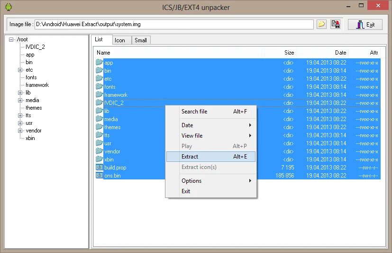Click the ons.bin file icon
Image resolution: width=392 pixels, height=253 pixels.
point(99,175)
